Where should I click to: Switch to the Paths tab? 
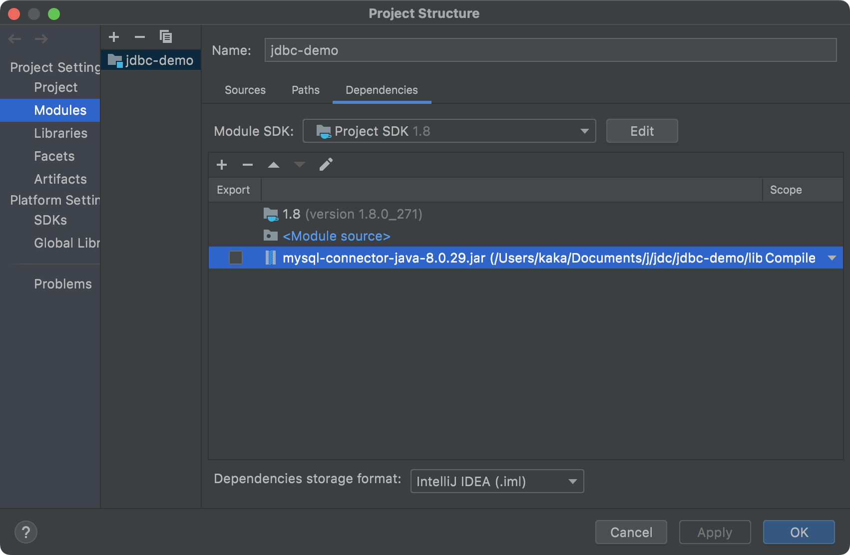[306, 90]
